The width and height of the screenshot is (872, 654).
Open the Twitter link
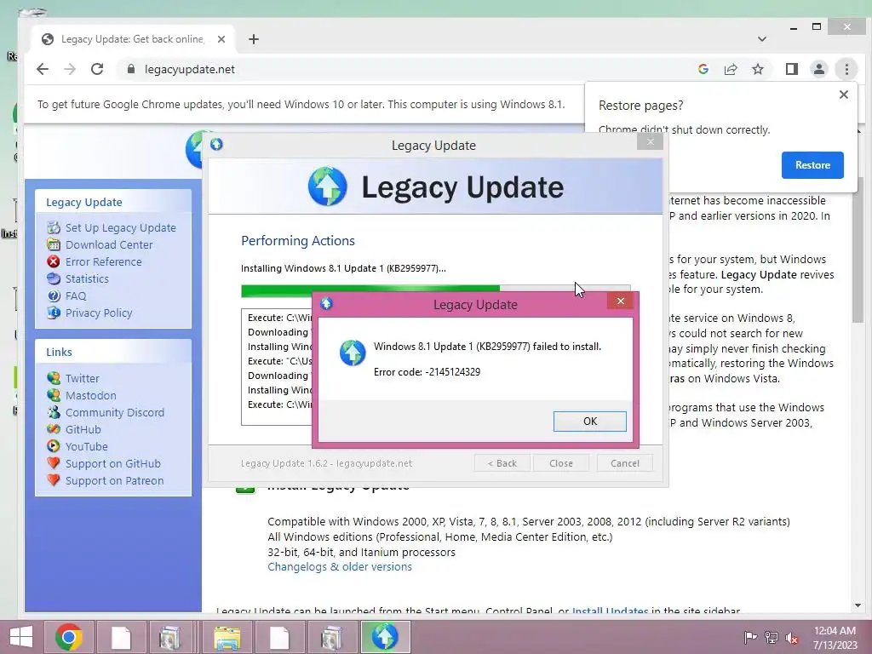(x=83, y=378)
